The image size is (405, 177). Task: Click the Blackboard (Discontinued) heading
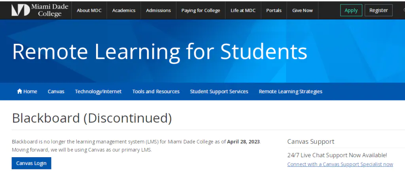(92, 118)
